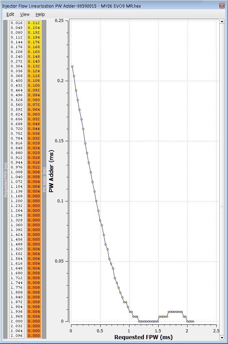Select the PW Adder cell 0.060
This screenshot has height=344, width=228.
tap(34, 114)
